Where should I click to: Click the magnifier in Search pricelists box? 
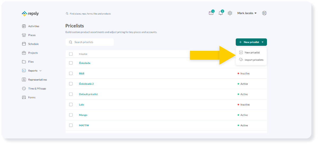pos(71,42)
